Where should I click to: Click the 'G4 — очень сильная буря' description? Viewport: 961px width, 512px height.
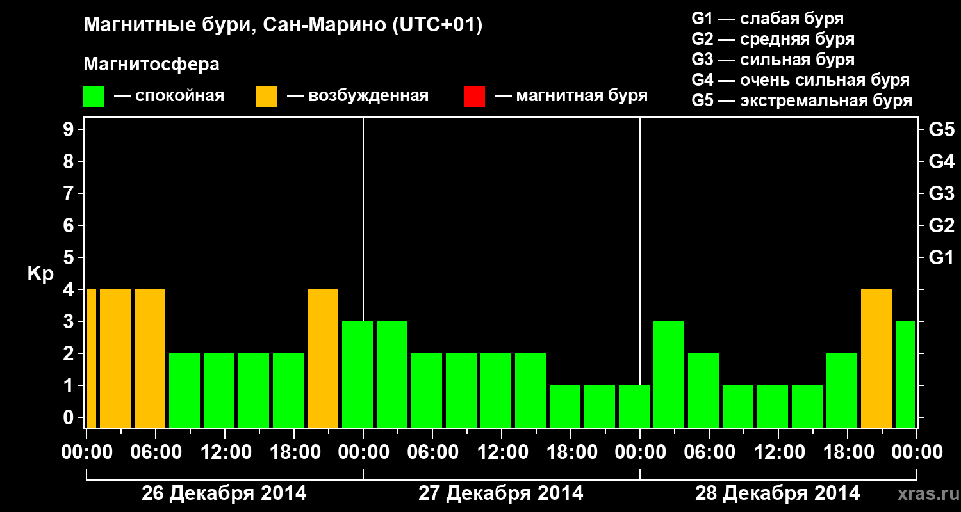[800, 80]
